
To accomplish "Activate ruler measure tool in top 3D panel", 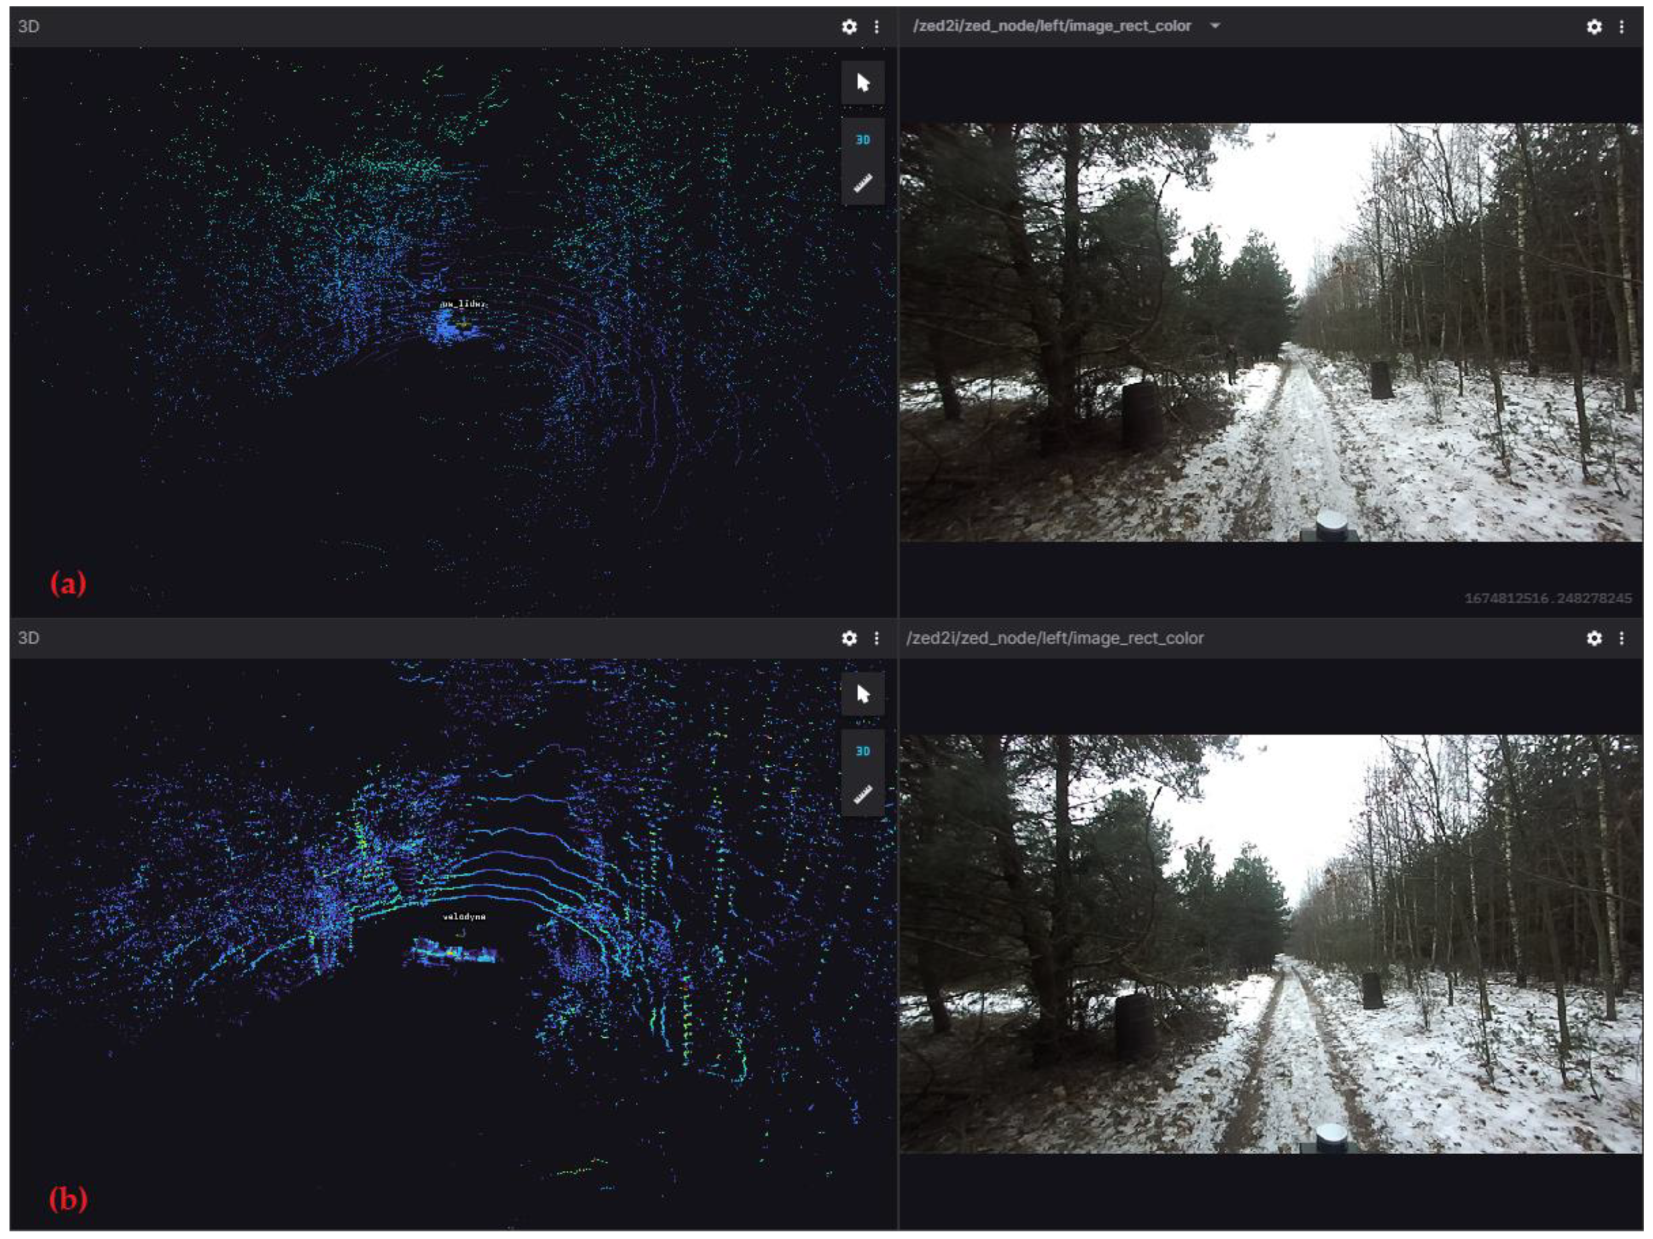I will pyautogui.click(x=863, y=183).
